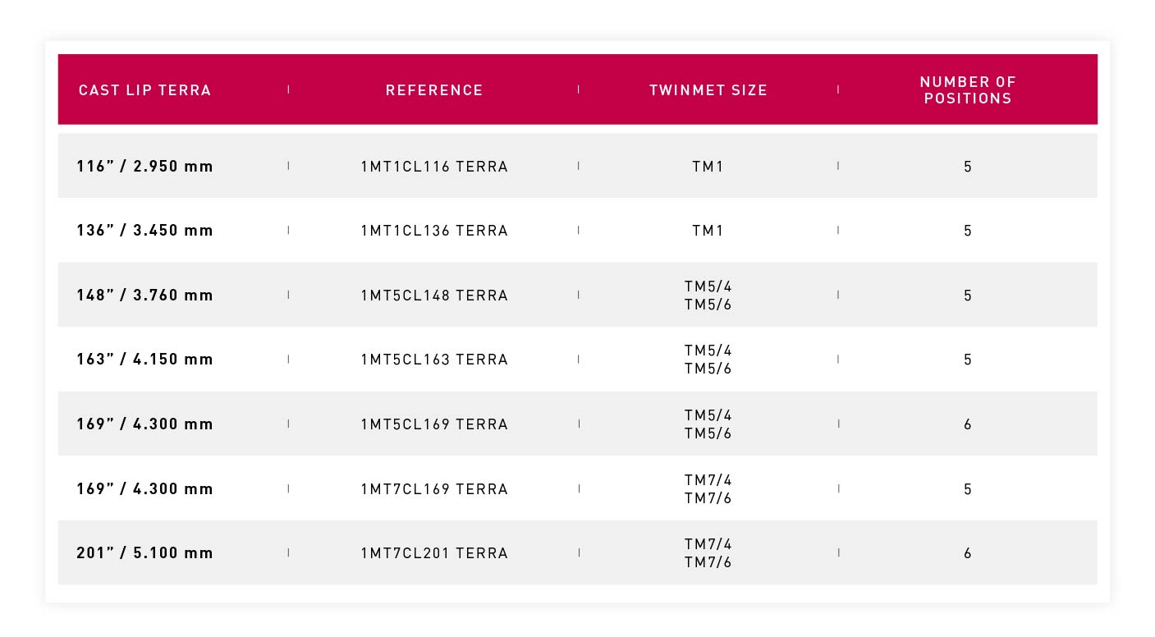Image resolution: width=1155 pixels, height=637 pixels.
Task: Click the TM1 size cell for 1MT1CL116
Action: click(x=708, y=167)
